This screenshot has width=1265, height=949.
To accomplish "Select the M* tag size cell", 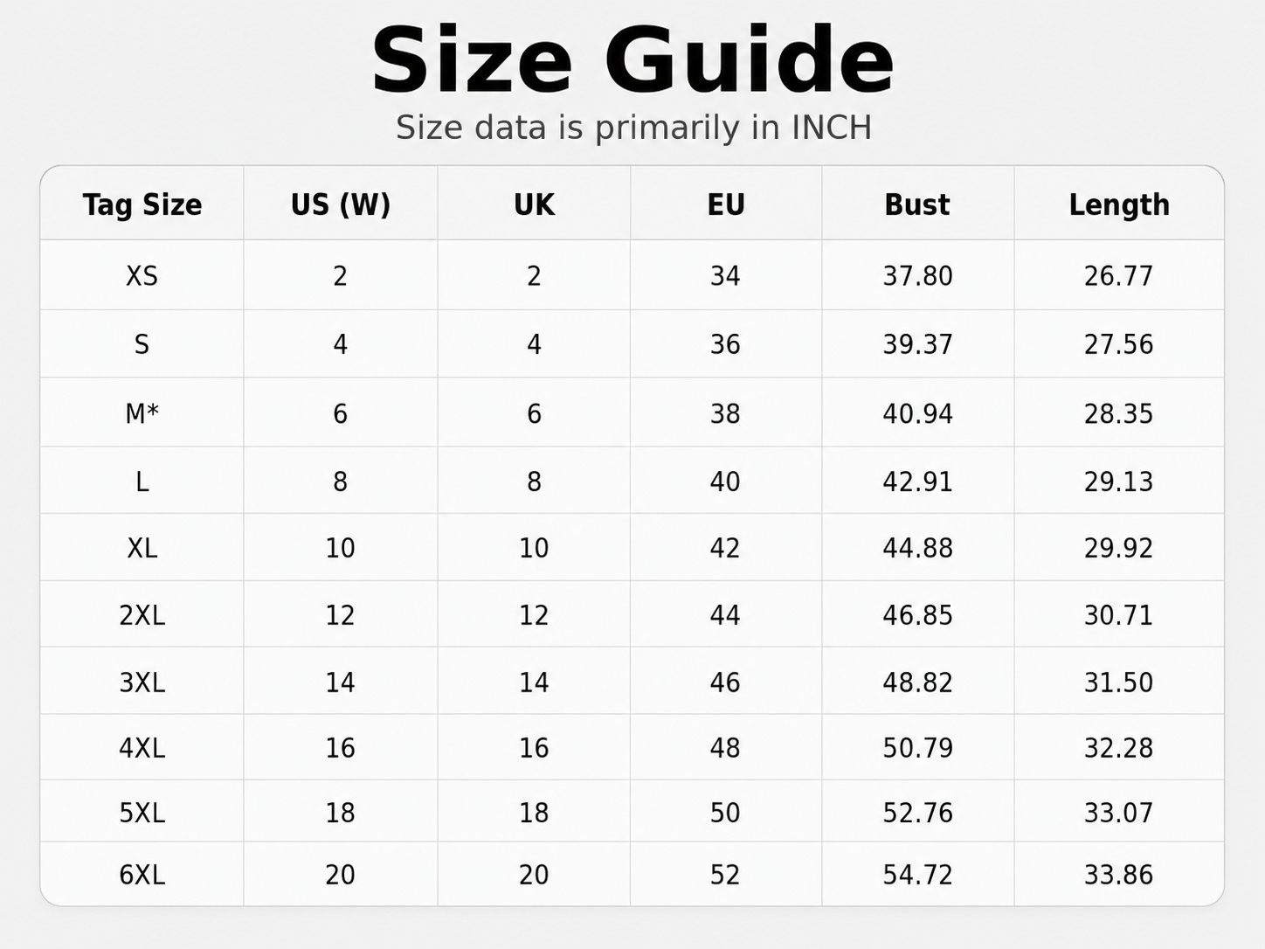I will 142,413.
